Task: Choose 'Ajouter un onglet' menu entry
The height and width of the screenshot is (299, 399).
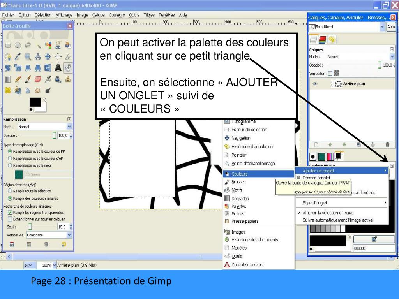Action: [x=342, y=171]
